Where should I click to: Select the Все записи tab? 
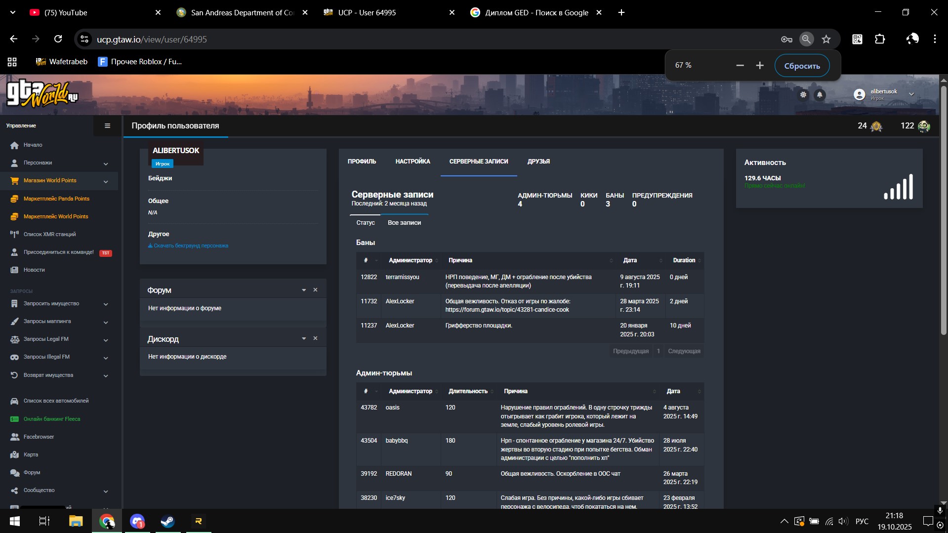(404, 223)
